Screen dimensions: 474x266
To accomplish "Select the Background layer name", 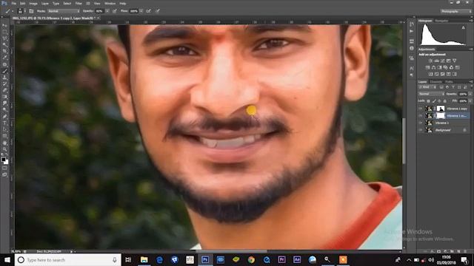I will pyautogui.click(x=443, y=130).
